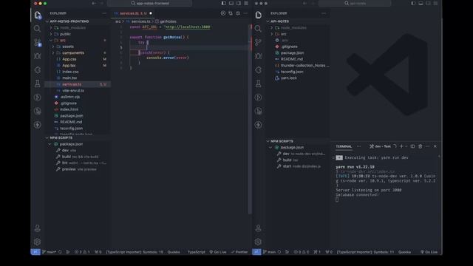Click the app-notas-frontend command center search box

tap(149, 3)
